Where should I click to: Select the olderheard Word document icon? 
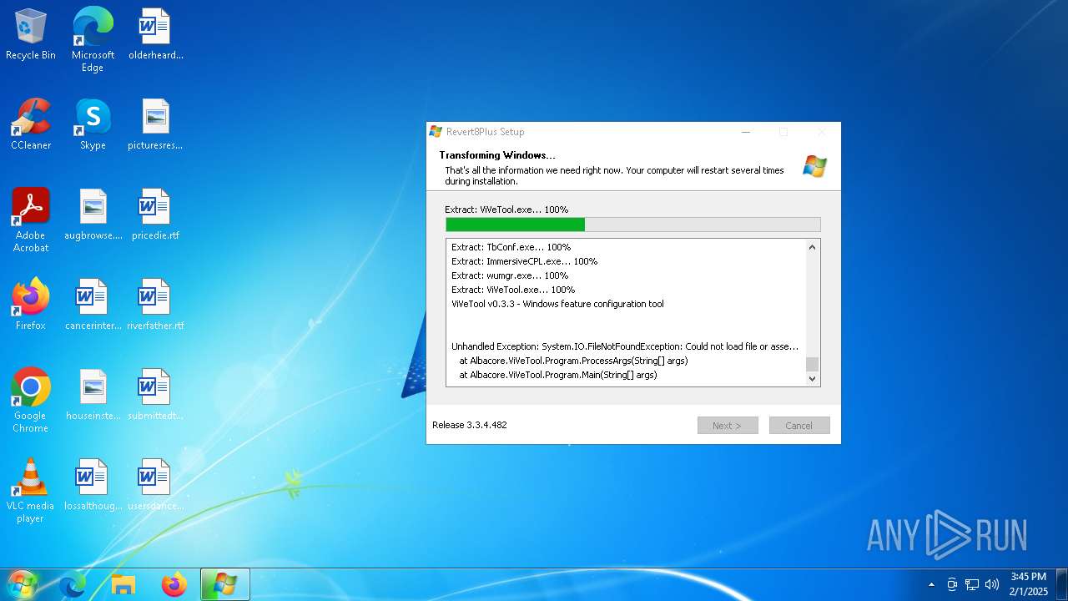click(155, 34)
